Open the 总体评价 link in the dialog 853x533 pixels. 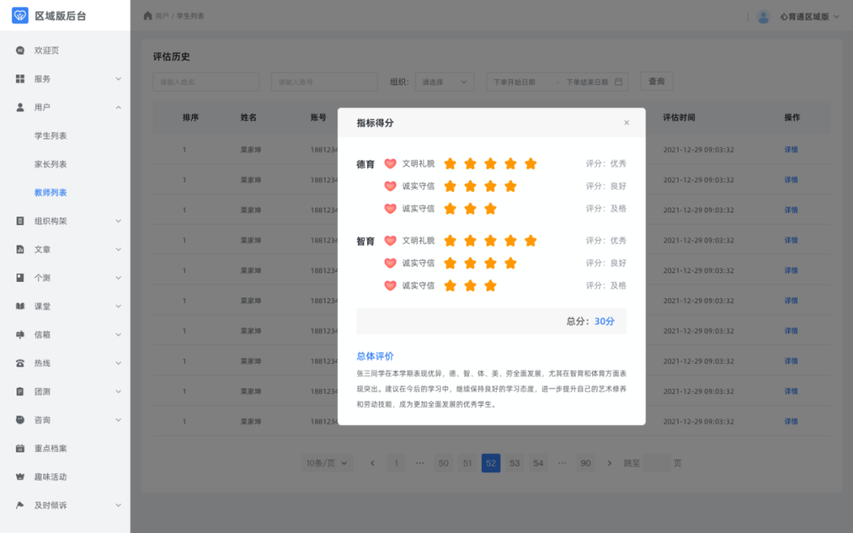click(x=374, y=357)
